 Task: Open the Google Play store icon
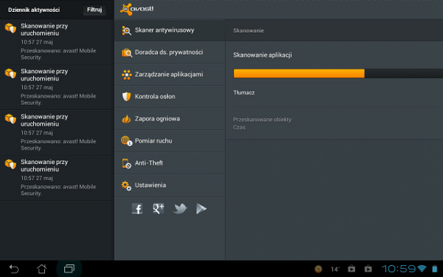201,209
